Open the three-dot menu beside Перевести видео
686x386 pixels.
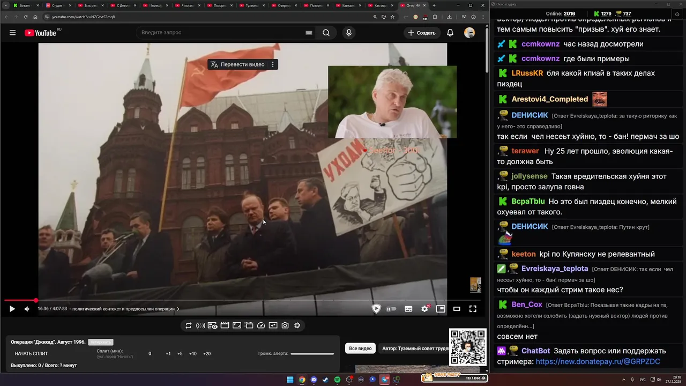click(273, 64)
